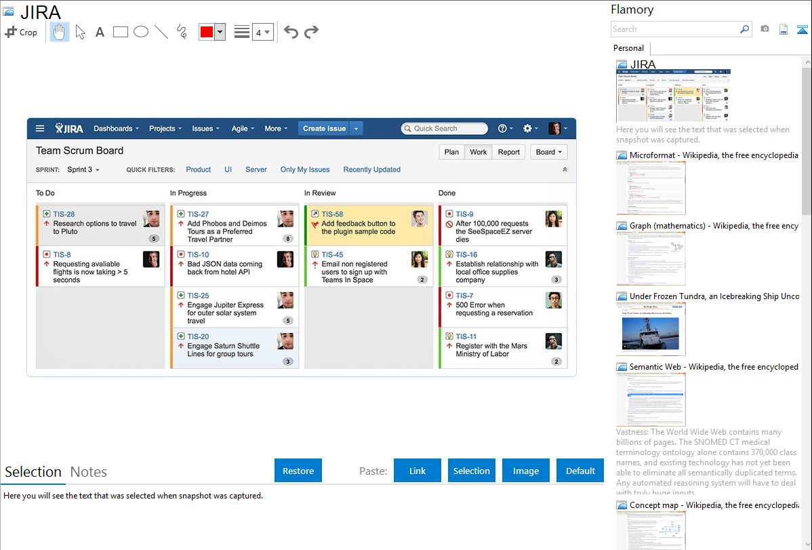Select the ellipse shape tool
The width and height of the screenshot is (812, 550).
[141, 32]
